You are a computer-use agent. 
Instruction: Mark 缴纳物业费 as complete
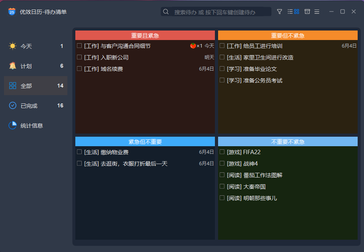tap(78, 152)
